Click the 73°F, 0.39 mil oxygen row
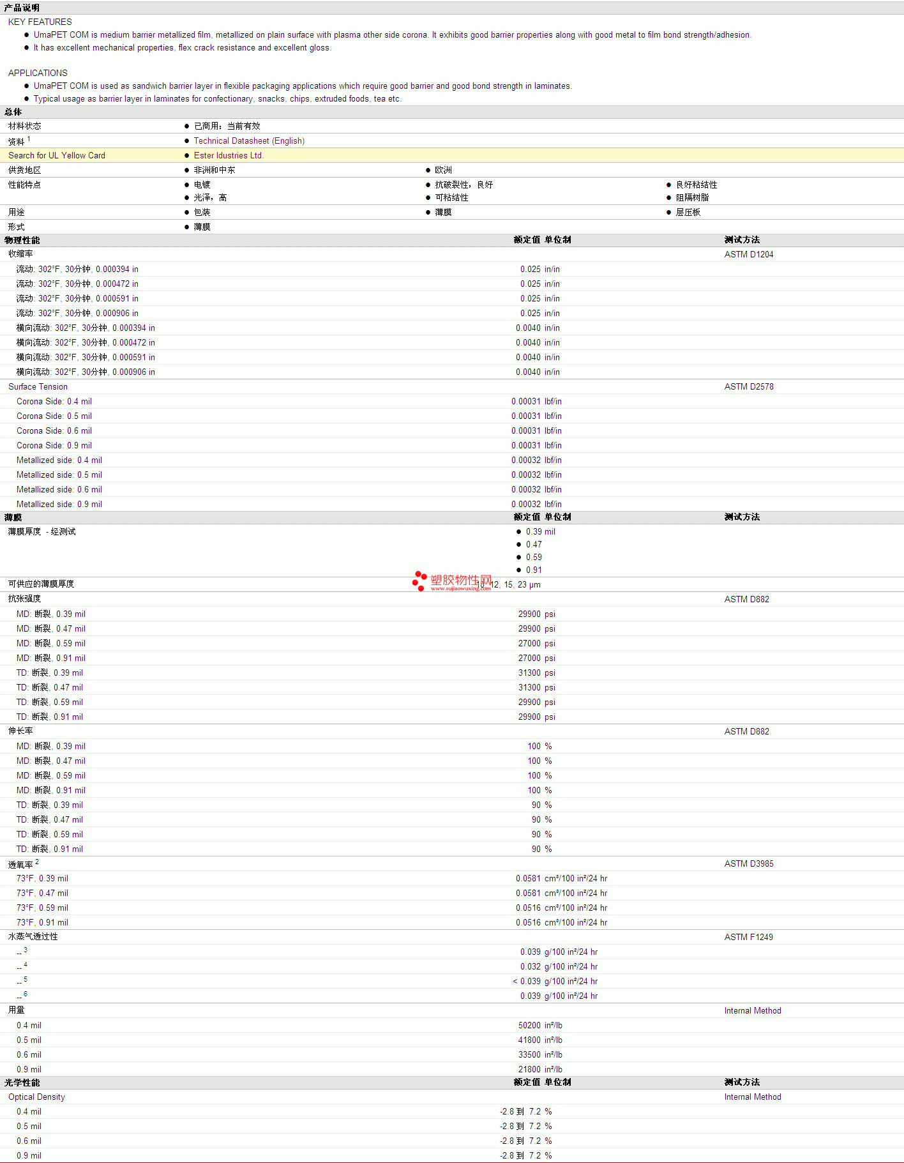Screen dimensions: 904x1163 pyautogui.click(x=452, y=878)
